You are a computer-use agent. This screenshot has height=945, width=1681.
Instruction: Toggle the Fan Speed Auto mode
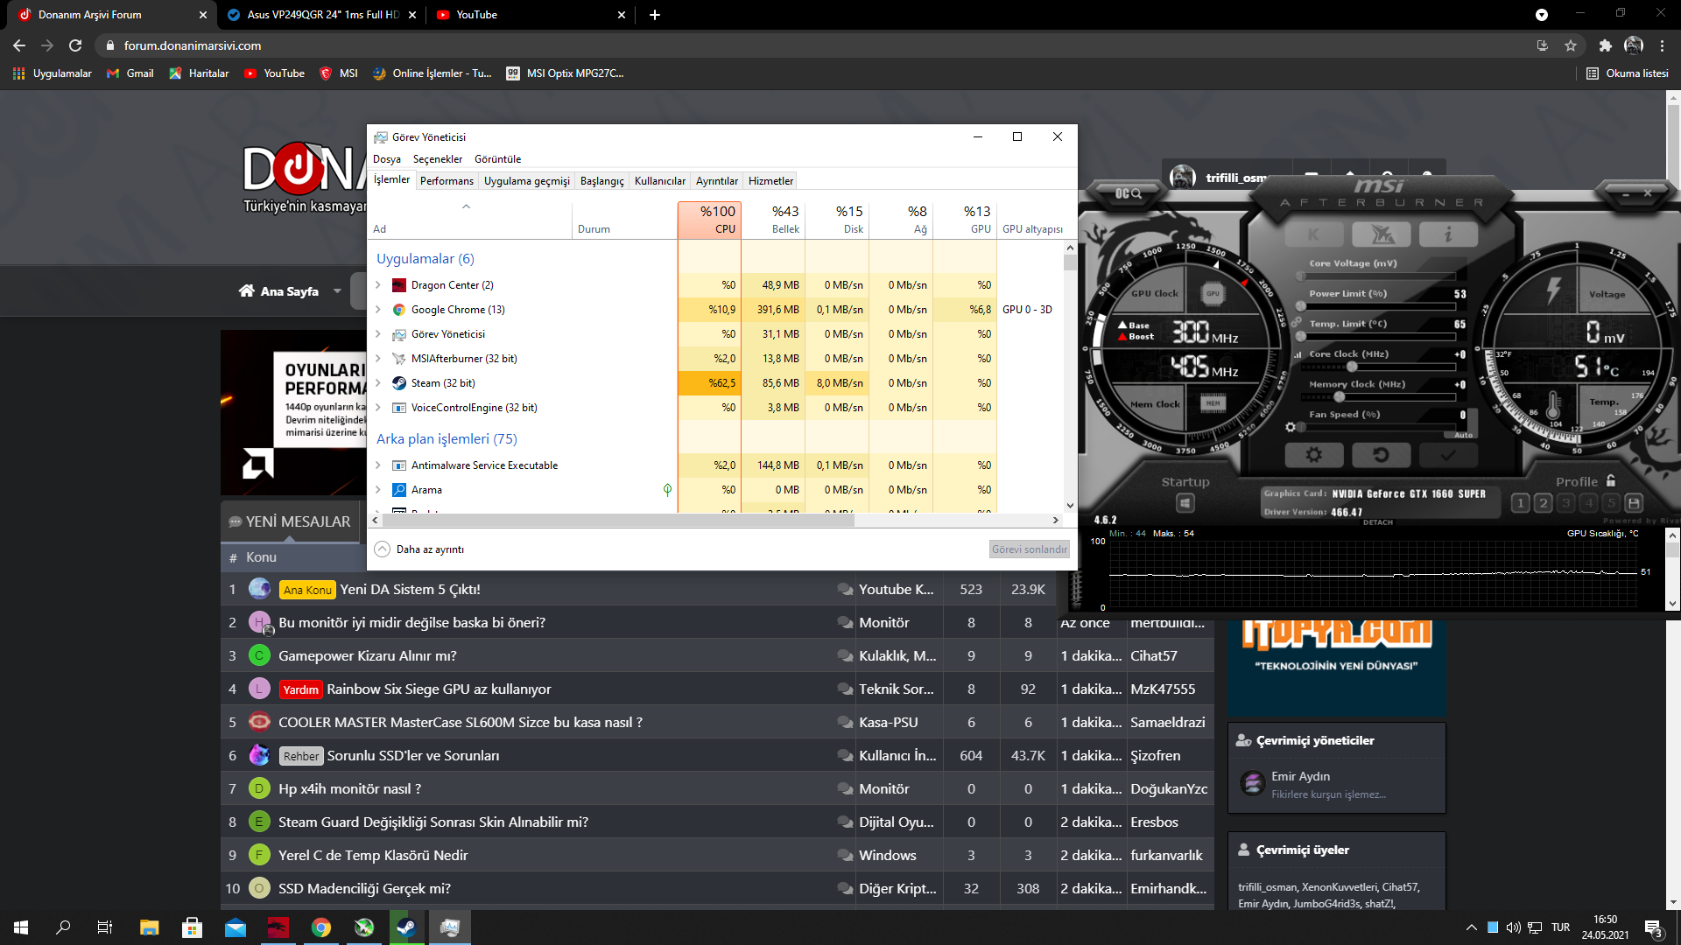1463,435
